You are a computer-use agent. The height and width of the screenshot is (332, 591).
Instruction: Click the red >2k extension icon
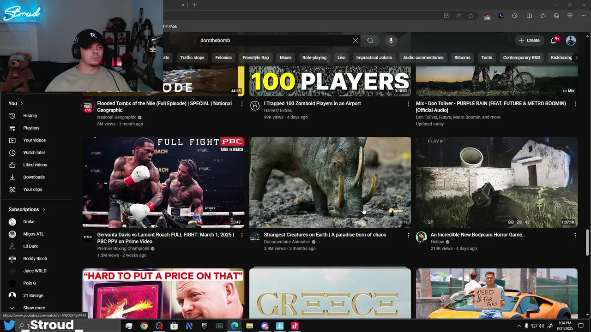point(487,16)
